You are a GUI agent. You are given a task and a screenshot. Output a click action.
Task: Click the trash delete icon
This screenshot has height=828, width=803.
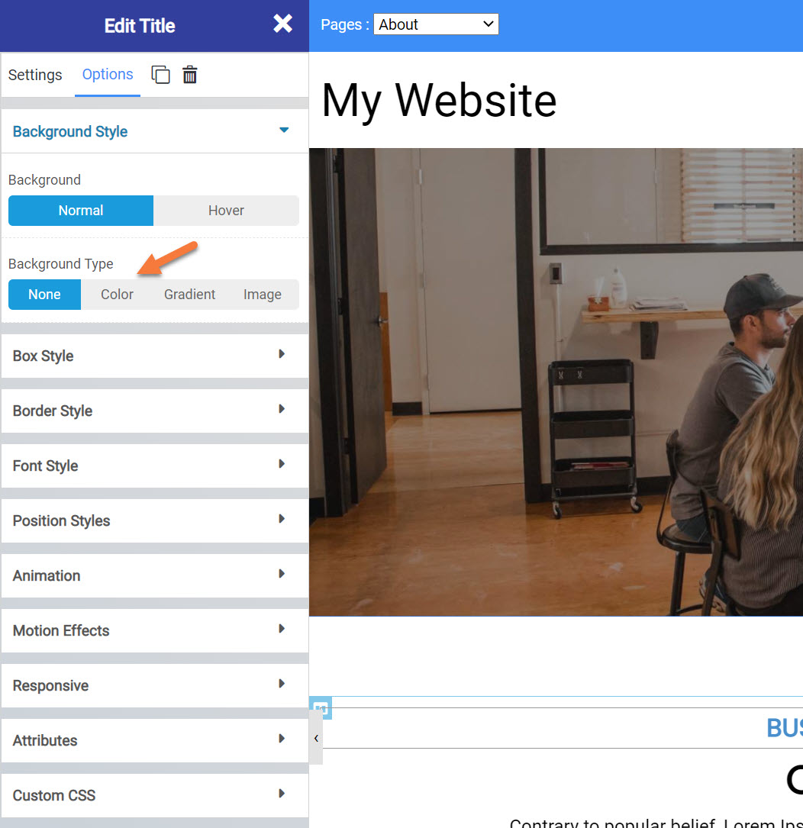(x=190, y=75)
